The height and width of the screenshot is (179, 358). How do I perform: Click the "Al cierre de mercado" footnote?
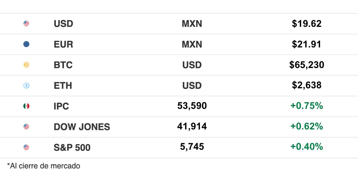tap(44, 166)
